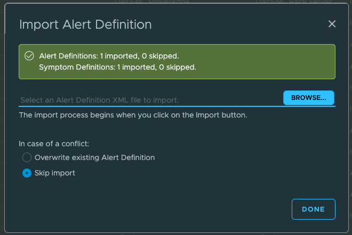Click the success checkmark icon
Screen dimensions: 352x235
click(x=29, y=56)
